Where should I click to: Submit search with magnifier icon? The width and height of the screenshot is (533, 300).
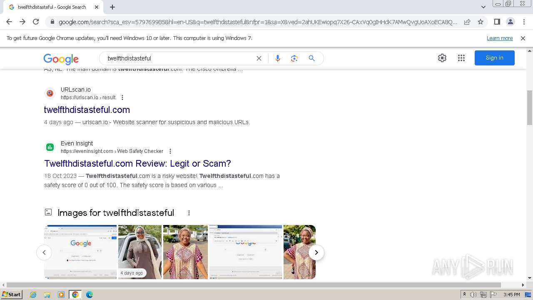(x=311, y=58)
